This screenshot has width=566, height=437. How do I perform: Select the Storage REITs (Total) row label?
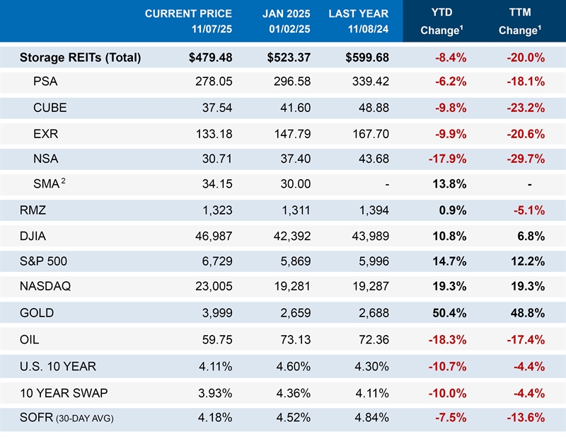pos(80,58)
